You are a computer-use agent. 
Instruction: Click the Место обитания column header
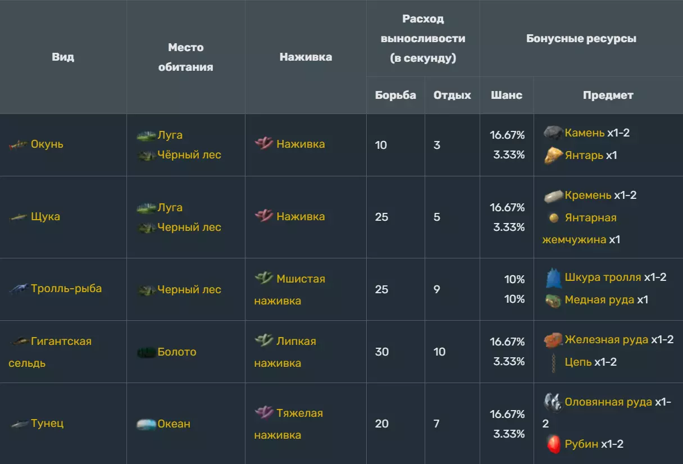(x=185, y=57)
